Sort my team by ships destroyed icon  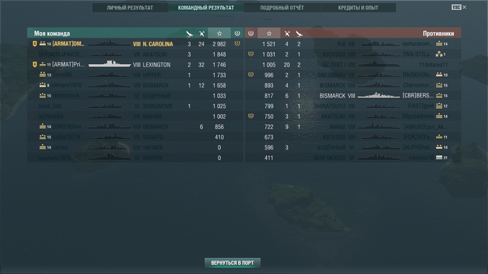[189, 34]
